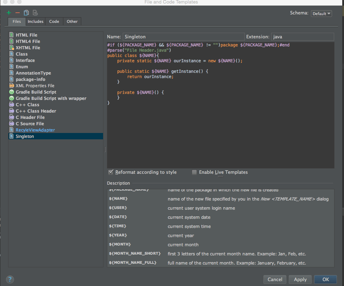Select the HTML4 File template

click(56, 41)
